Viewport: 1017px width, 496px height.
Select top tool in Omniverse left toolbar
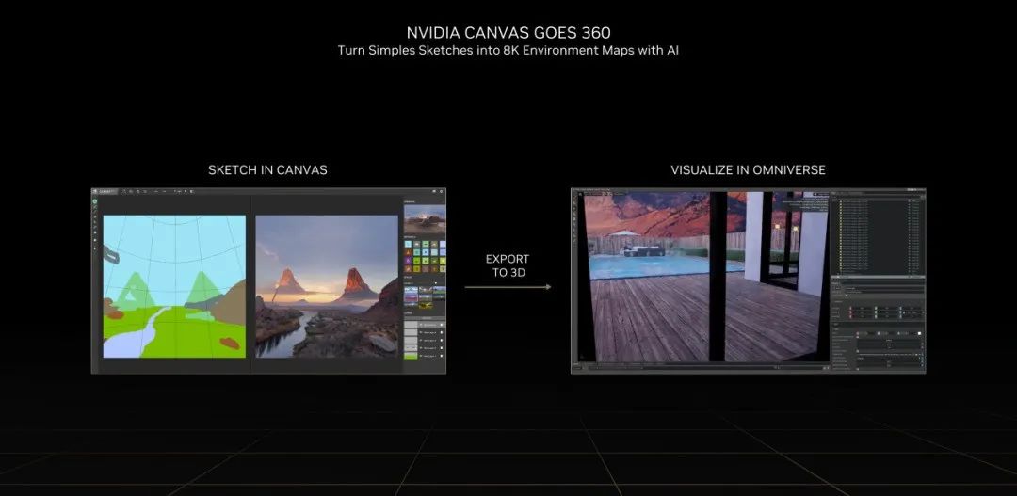(x=574, y=197)
